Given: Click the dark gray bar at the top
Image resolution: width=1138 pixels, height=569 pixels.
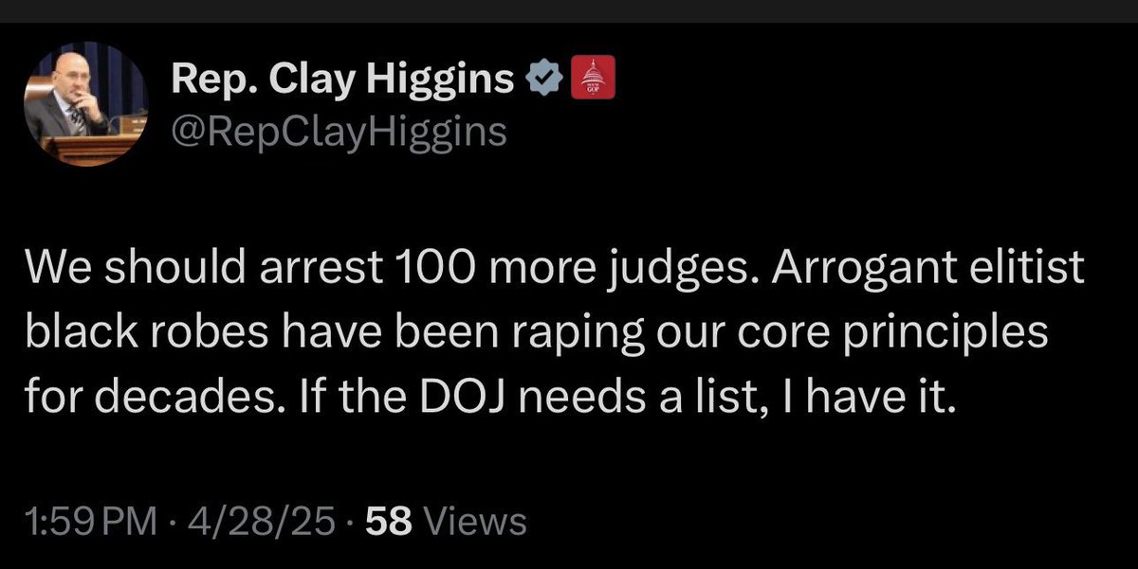Looking at the screenshot, I should pos(569,10).
